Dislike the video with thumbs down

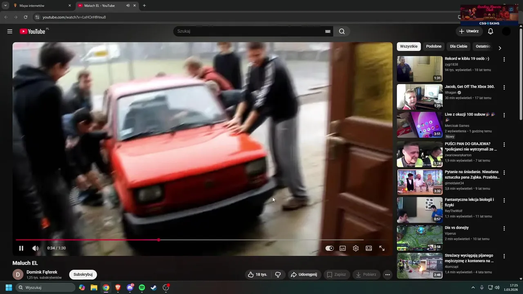click(x=278, y=274)
